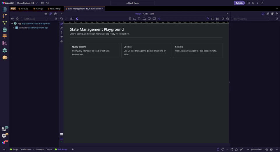This screenshot has width=280, height=152.
Task: Open the Theme manager icon
Action: point(5,43)
